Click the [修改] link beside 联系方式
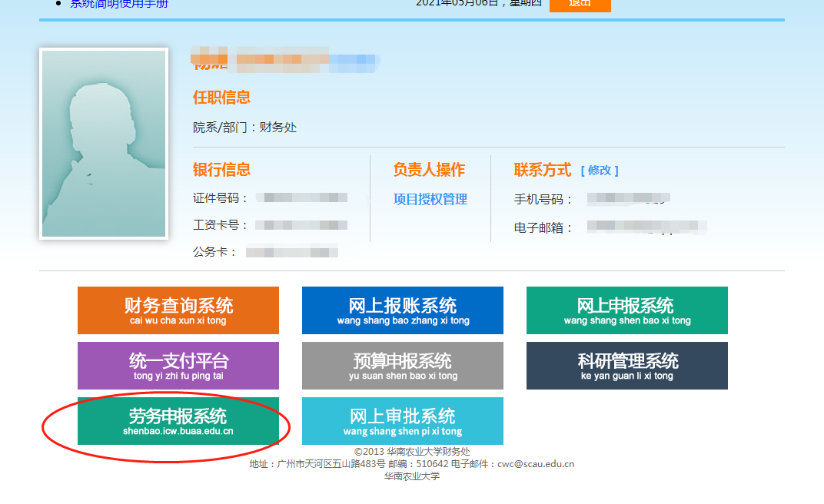824x504 pixels. 600,171
